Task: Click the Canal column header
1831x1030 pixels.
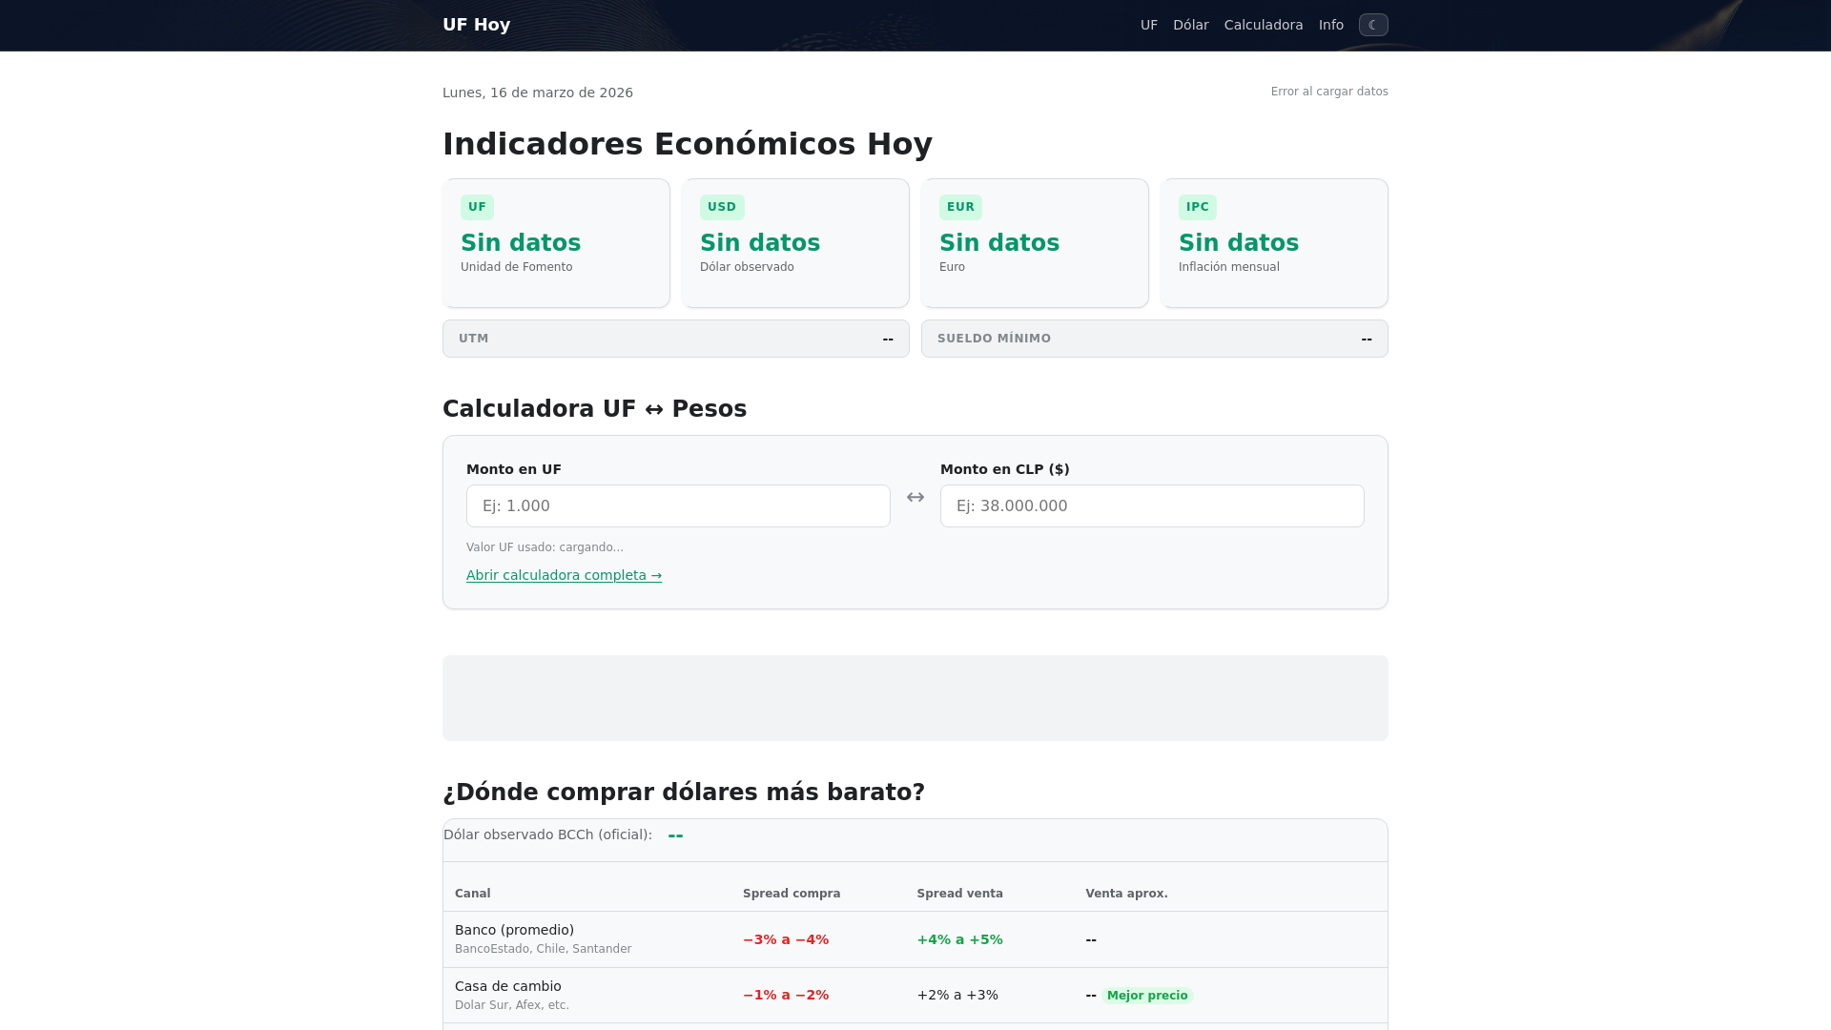Action: click(472, 894)
